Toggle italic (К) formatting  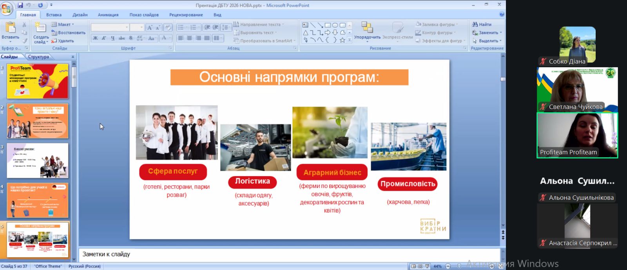point(104,38)
